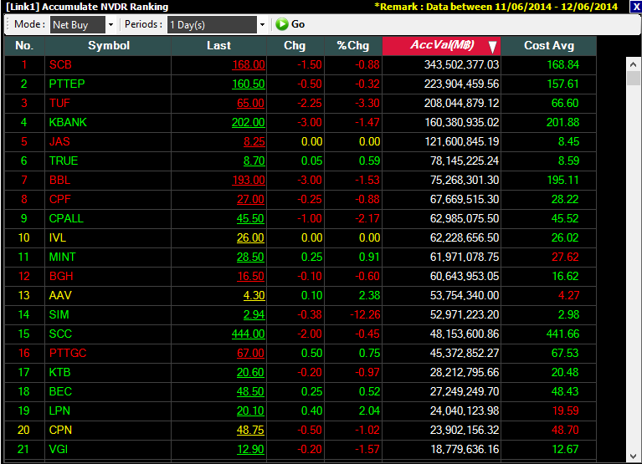Screen dimensions: 642x464
Task: Select the LPN symbol
Action: [59, 410]
